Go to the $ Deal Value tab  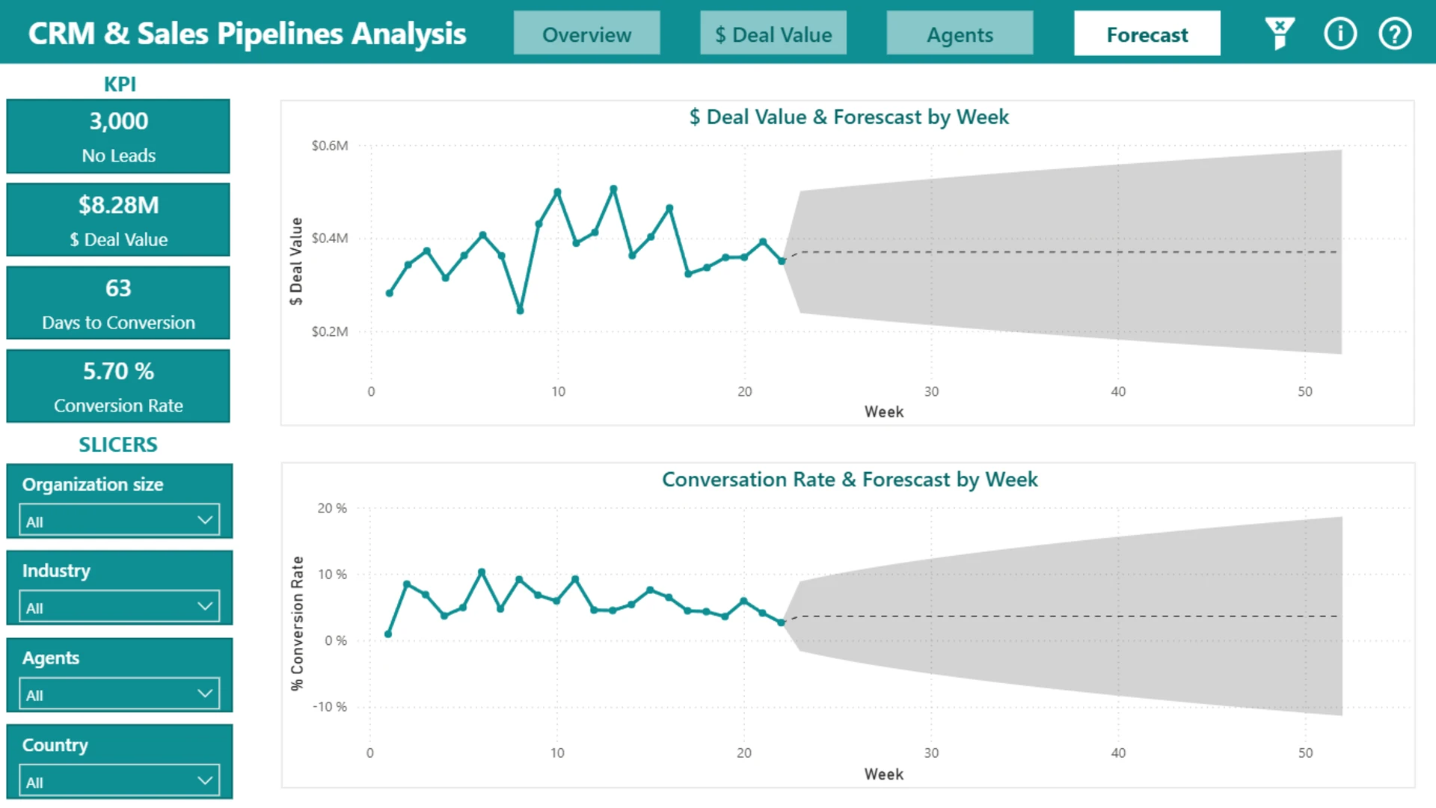[x=773, y=34]
